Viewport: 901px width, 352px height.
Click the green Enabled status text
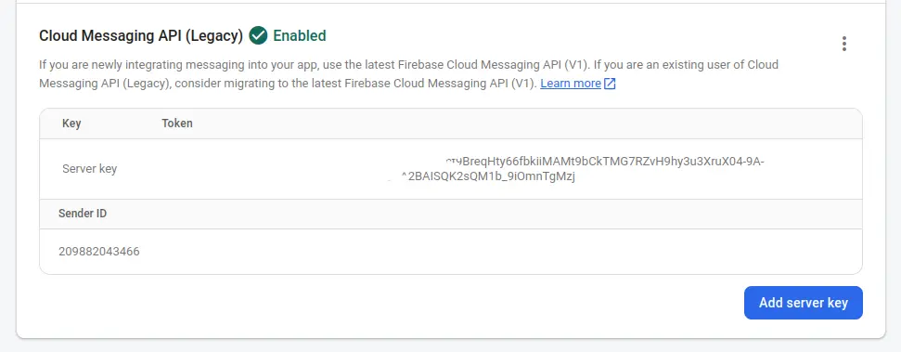tap(300, 35)
